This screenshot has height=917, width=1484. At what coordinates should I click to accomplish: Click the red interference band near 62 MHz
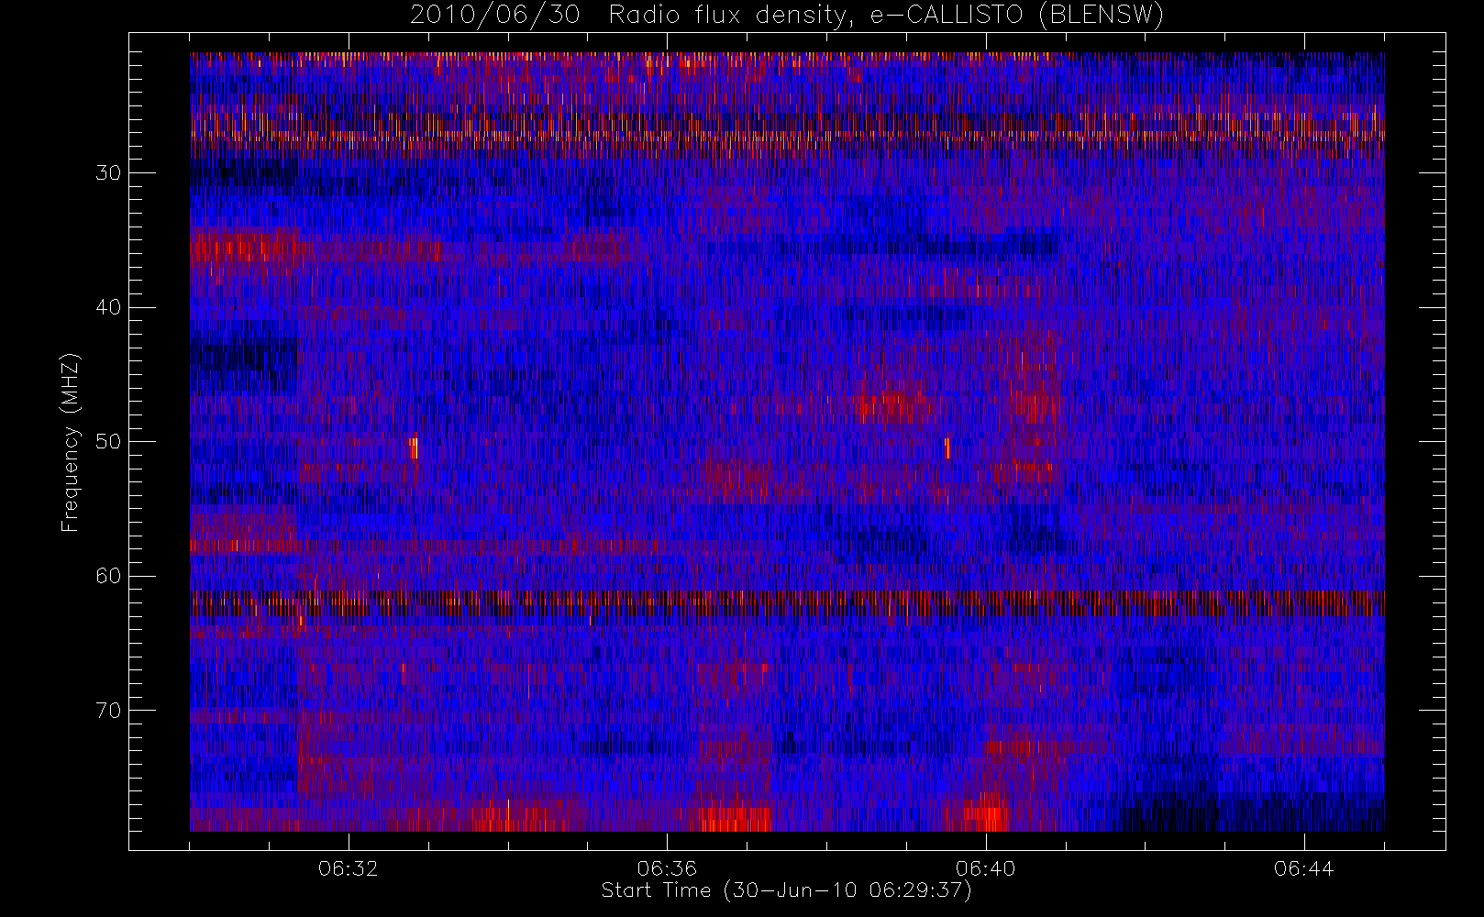coord(787,603)
